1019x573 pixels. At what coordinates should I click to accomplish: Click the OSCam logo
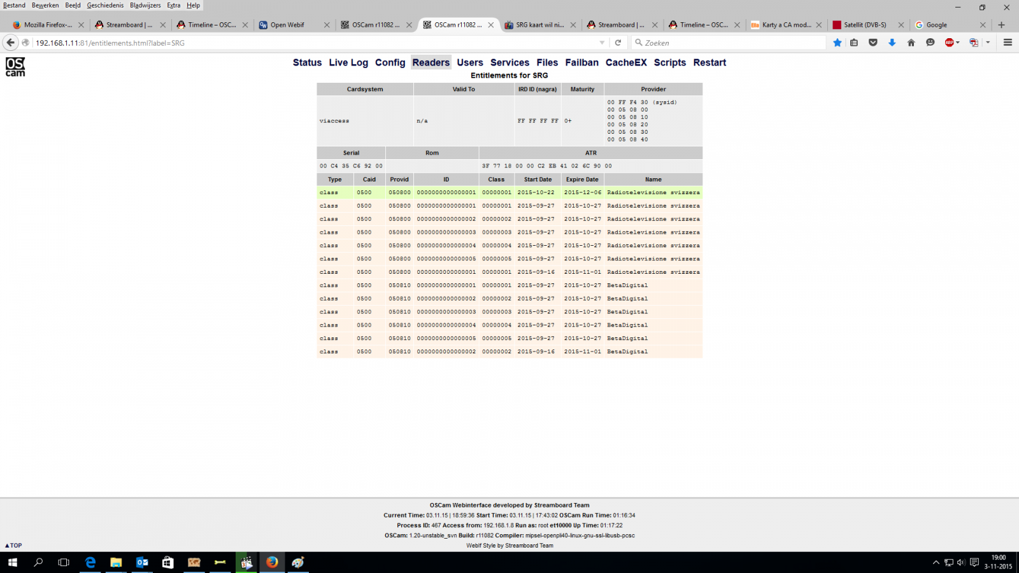coord(15,67)
